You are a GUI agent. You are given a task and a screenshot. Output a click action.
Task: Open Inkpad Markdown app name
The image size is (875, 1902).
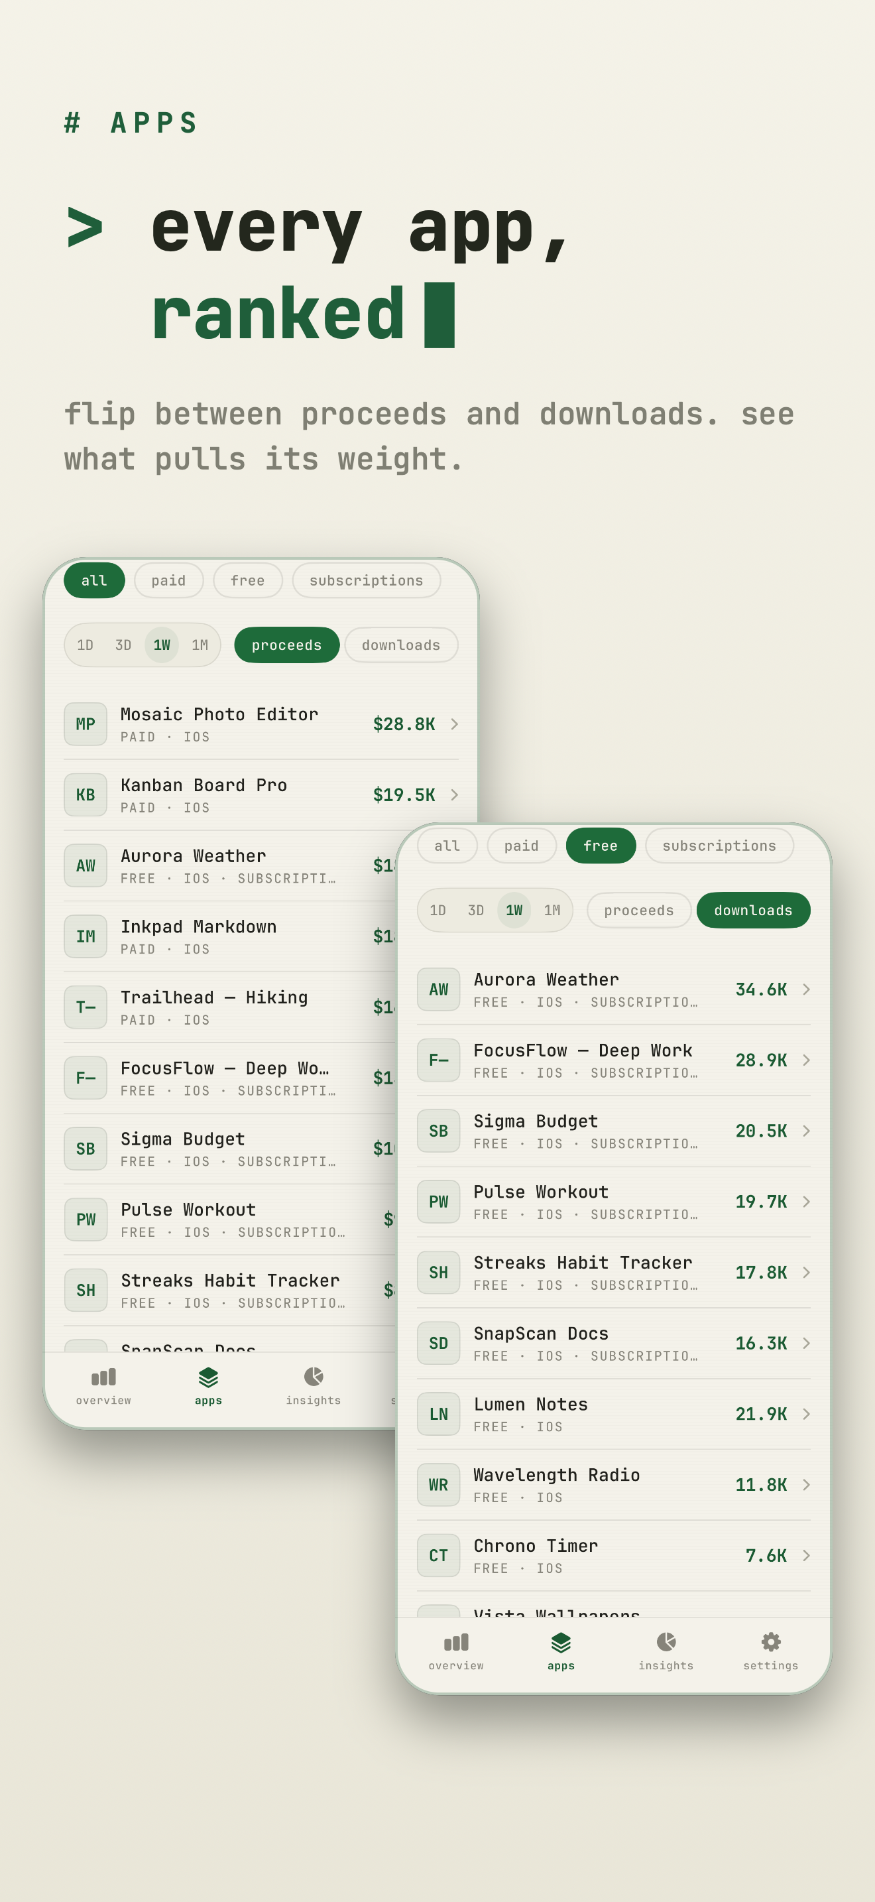point(198,926)
